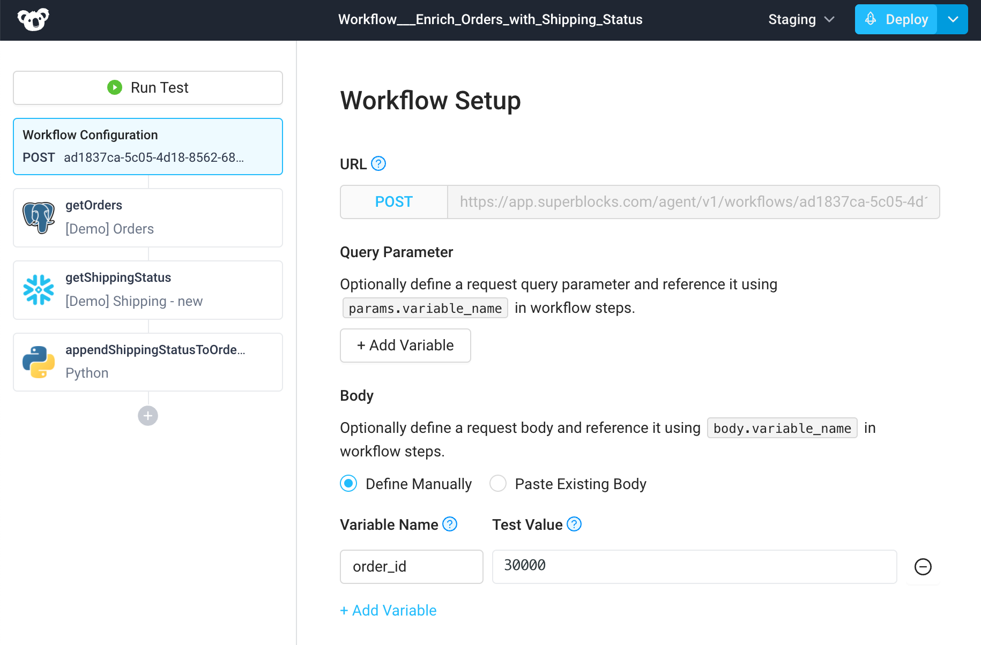Select the Paste Existing Body option
The width and height of the screenshot is (981, 645).
[497, 483]
